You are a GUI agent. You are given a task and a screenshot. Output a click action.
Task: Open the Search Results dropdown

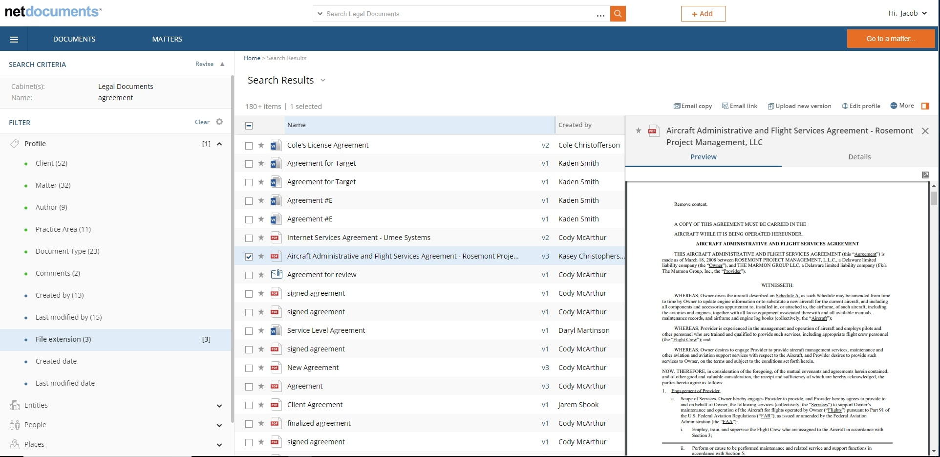point(322,80)
